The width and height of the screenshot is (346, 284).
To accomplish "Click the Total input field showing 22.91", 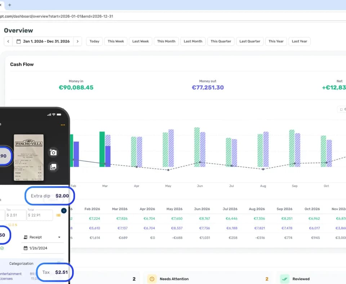I will coord(40,215).
